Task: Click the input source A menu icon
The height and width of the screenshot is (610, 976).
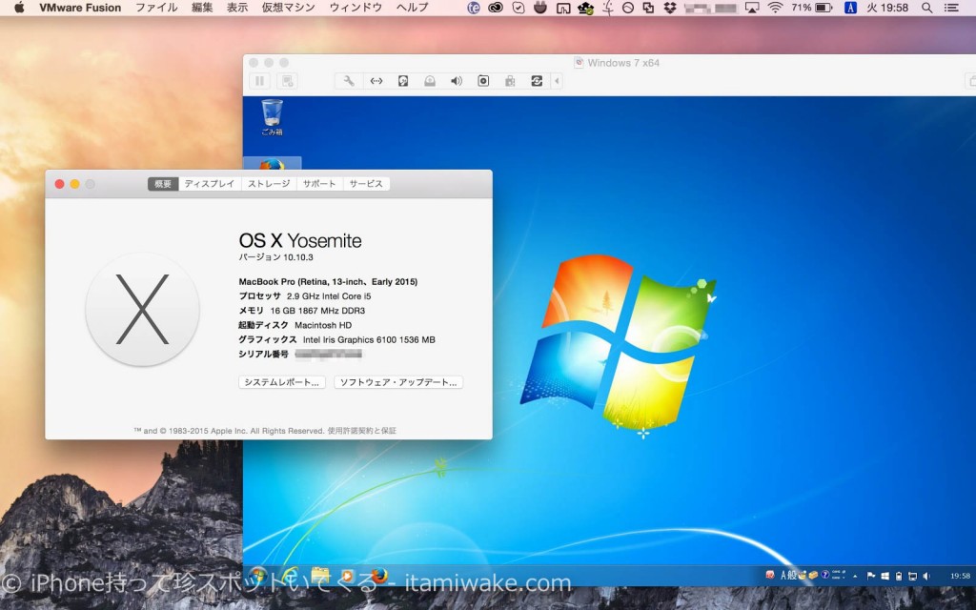Action: (x=850, y=8)
